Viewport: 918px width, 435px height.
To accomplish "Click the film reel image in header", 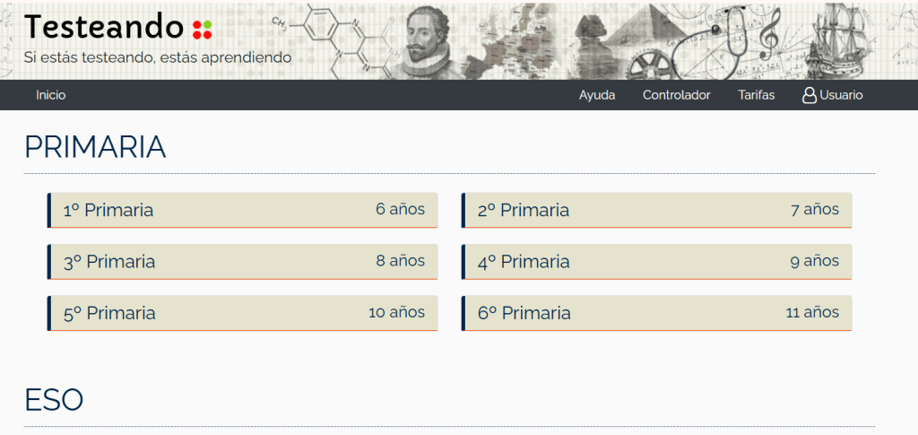I will click(x=649, y=63).
